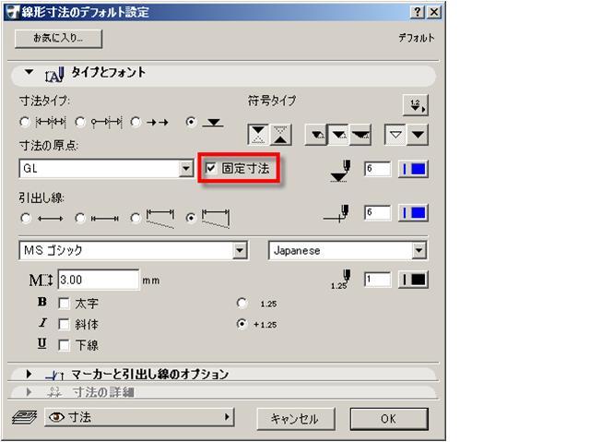This screenshot has height=442, width=590.
Task: Click the second dotted hourglass marker icon
Action: [280, 134]
